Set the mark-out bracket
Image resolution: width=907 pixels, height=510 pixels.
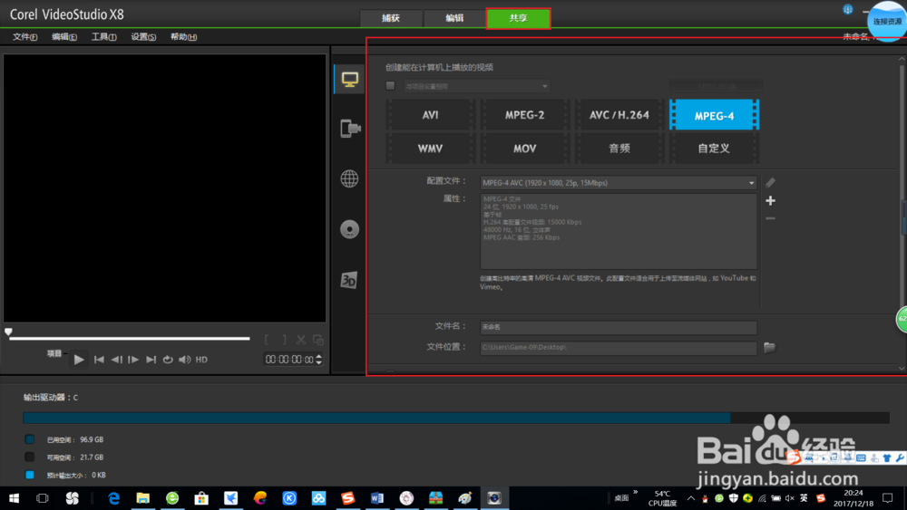point(284,340)
